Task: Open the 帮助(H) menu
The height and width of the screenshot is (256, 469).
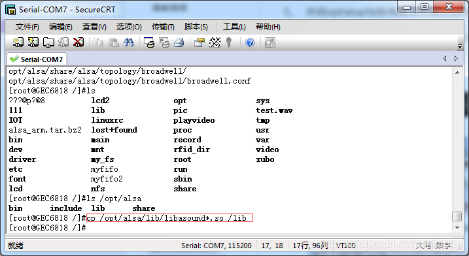Action: click(x=268, y=27)
